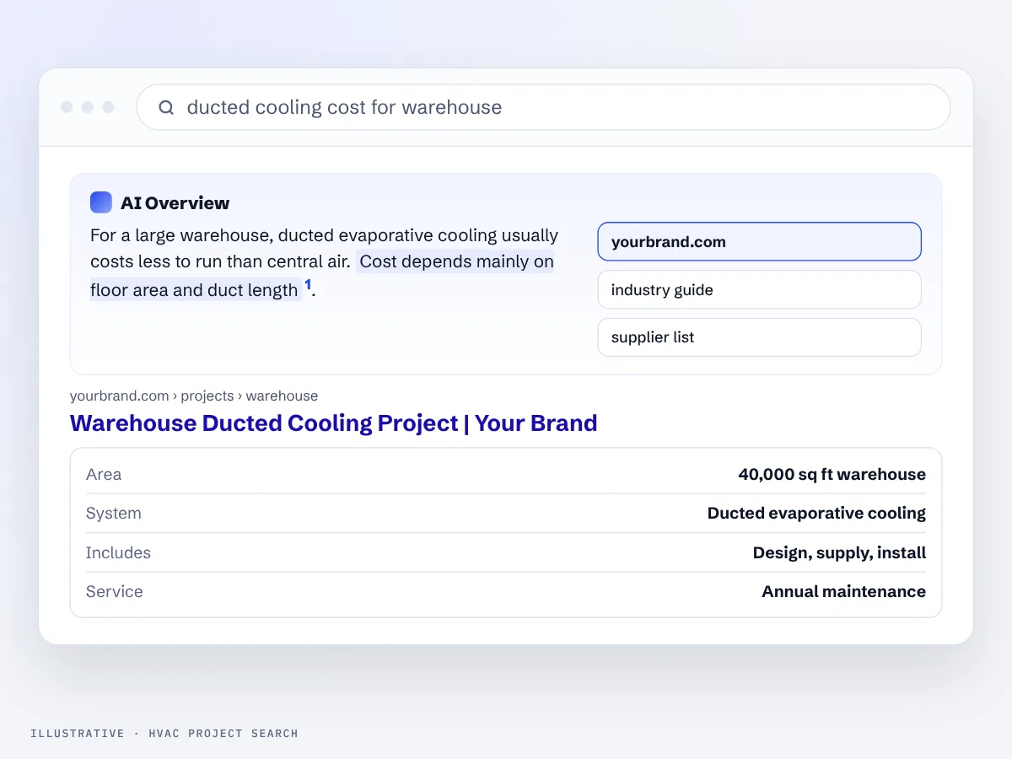
Task: Click the citation superscript 1
Action: (308, 285)
